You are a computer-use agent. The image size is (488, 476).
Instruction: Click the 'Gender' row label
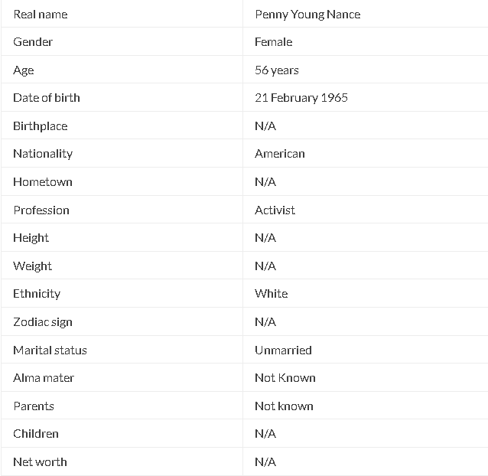(33, 42)
